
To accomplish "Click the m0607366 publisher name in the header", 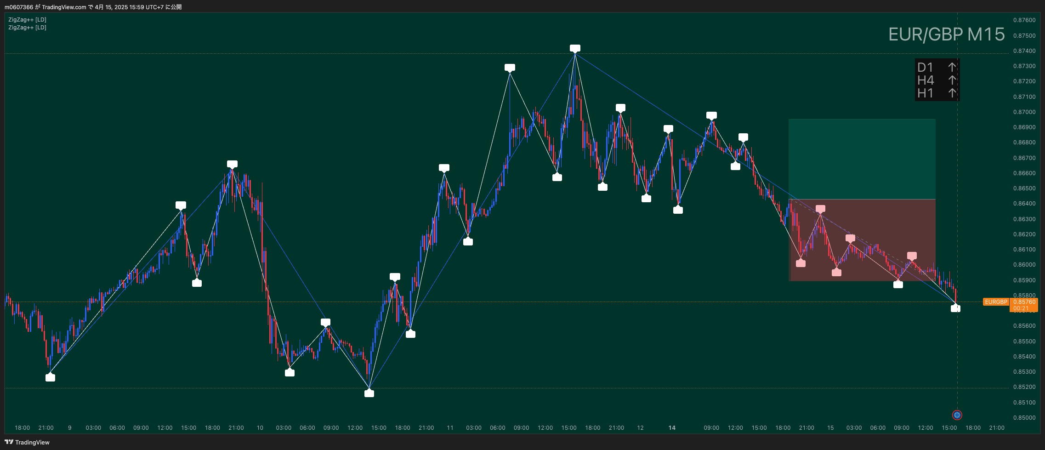I will coord(19,7).
